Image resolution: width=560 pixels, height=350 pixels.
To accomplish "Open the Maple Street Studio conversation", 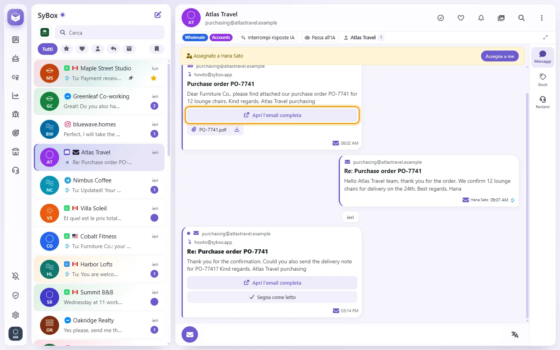I will [99, 73].
